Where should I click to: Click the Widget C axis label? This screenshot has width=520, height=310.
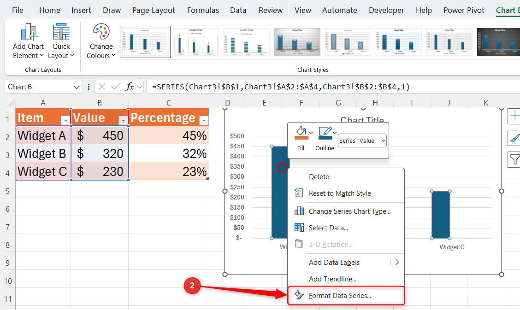(452, 247)
